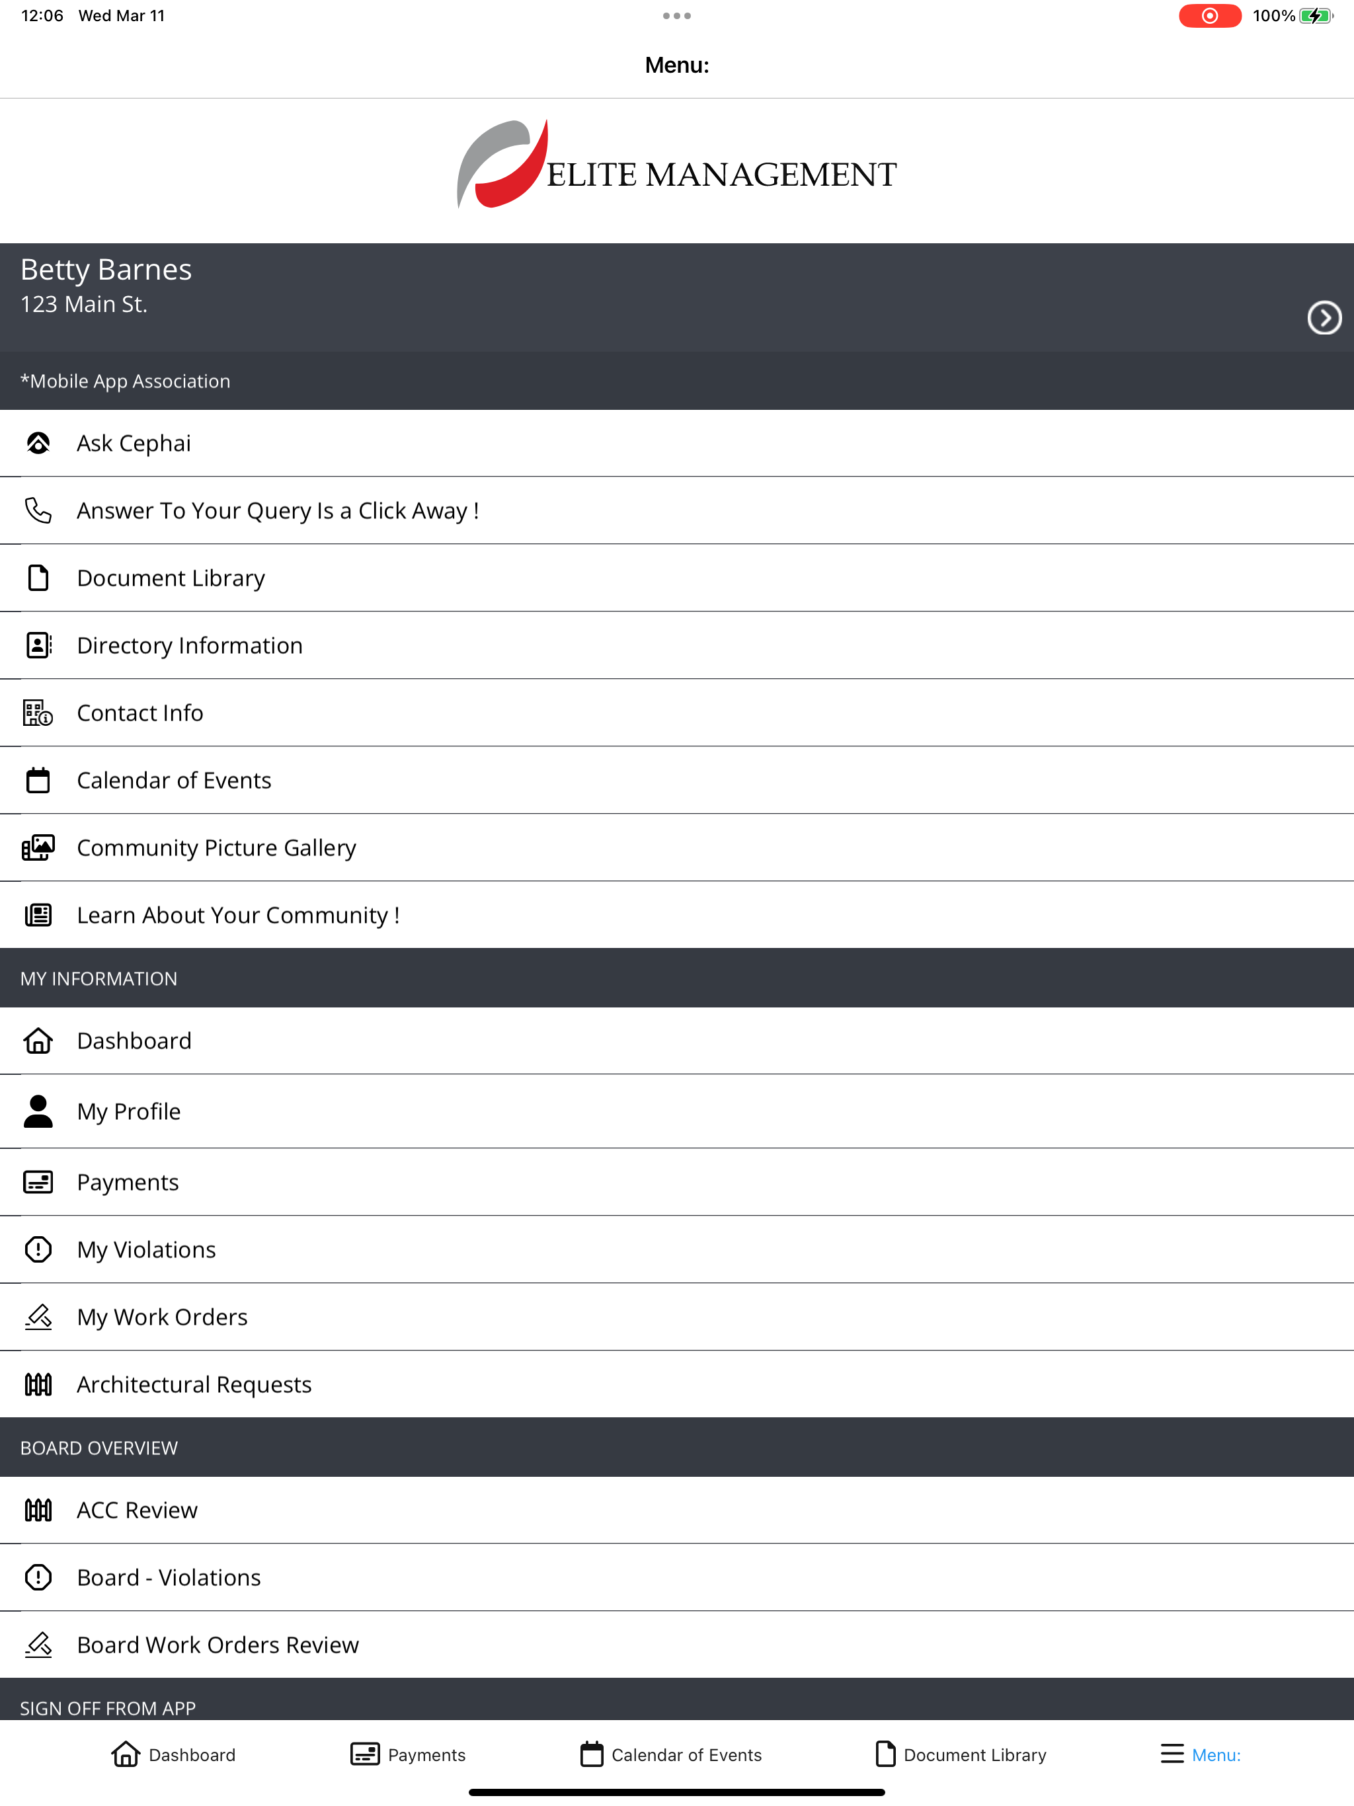
Task: Open My Profile
Action: click(x=677, y=1111)
